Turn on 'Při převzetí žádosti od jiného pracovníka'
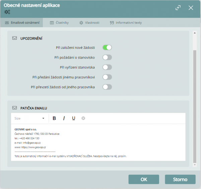This screenshot has width=201, height=189. [x=107, y=87]
